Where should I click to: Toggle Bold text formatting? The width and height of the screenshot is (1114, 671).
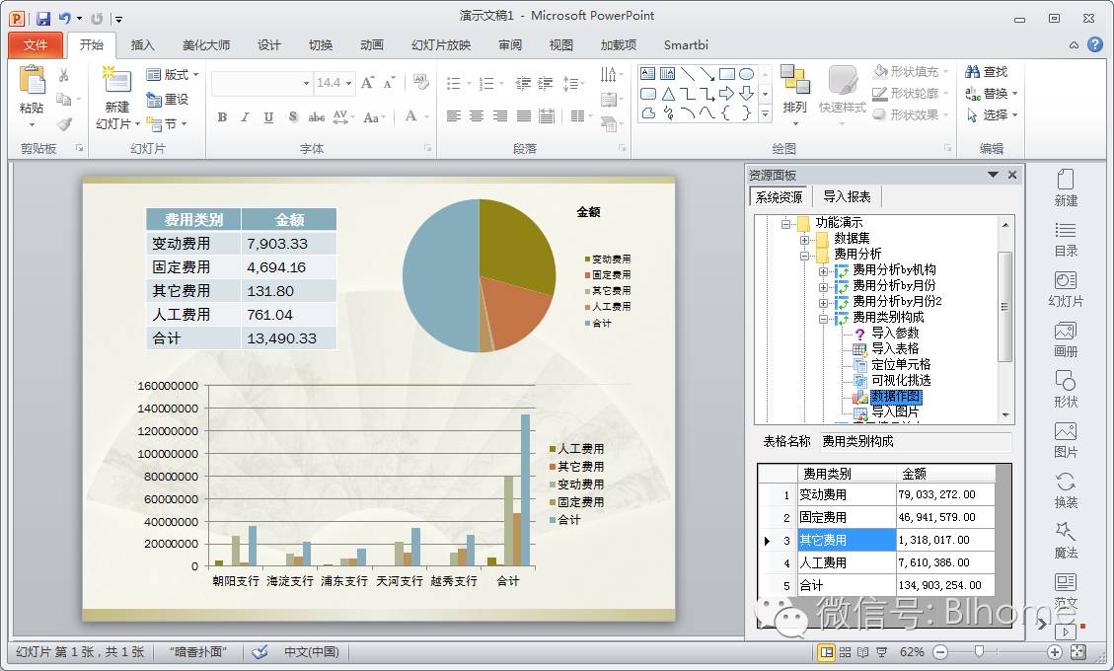222,117
